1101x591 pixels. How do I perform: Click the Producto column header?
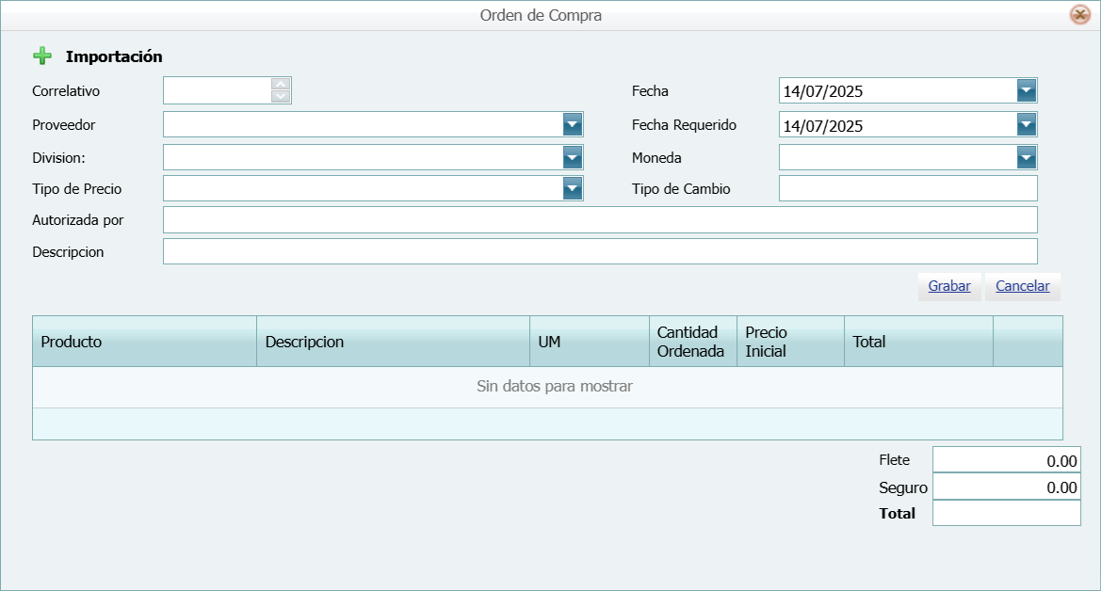tap(144, 342)
